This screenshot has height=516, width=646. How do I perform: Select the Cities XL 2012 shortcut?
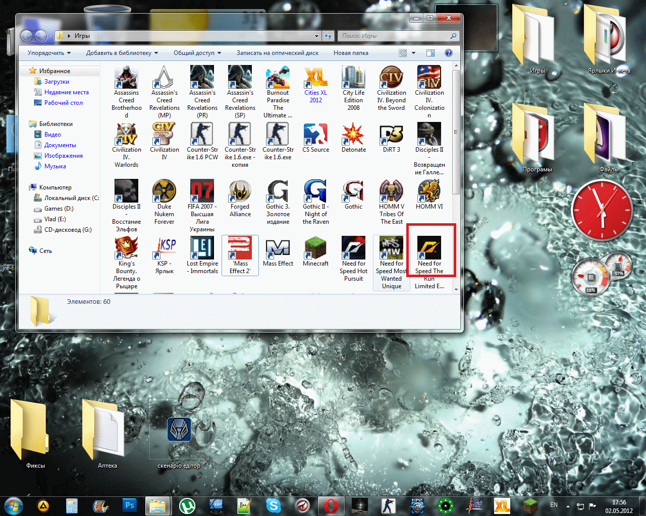315,85
